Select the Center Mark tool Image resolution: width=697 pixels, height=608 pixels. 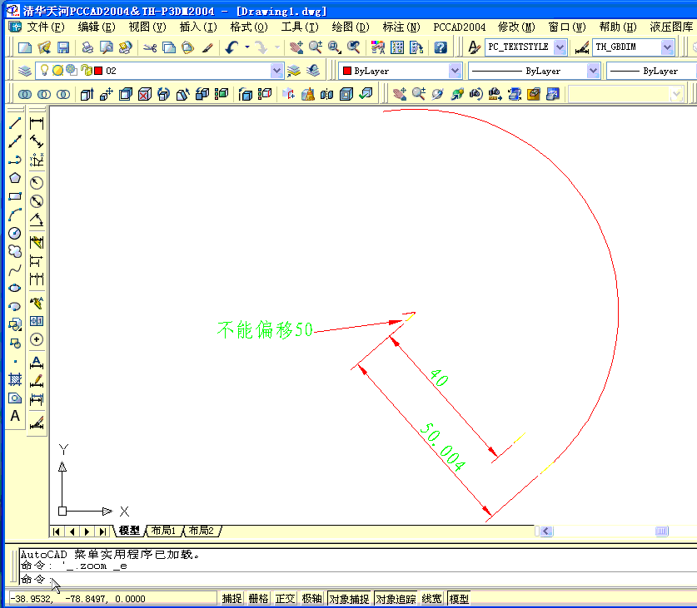click(37, 339)
